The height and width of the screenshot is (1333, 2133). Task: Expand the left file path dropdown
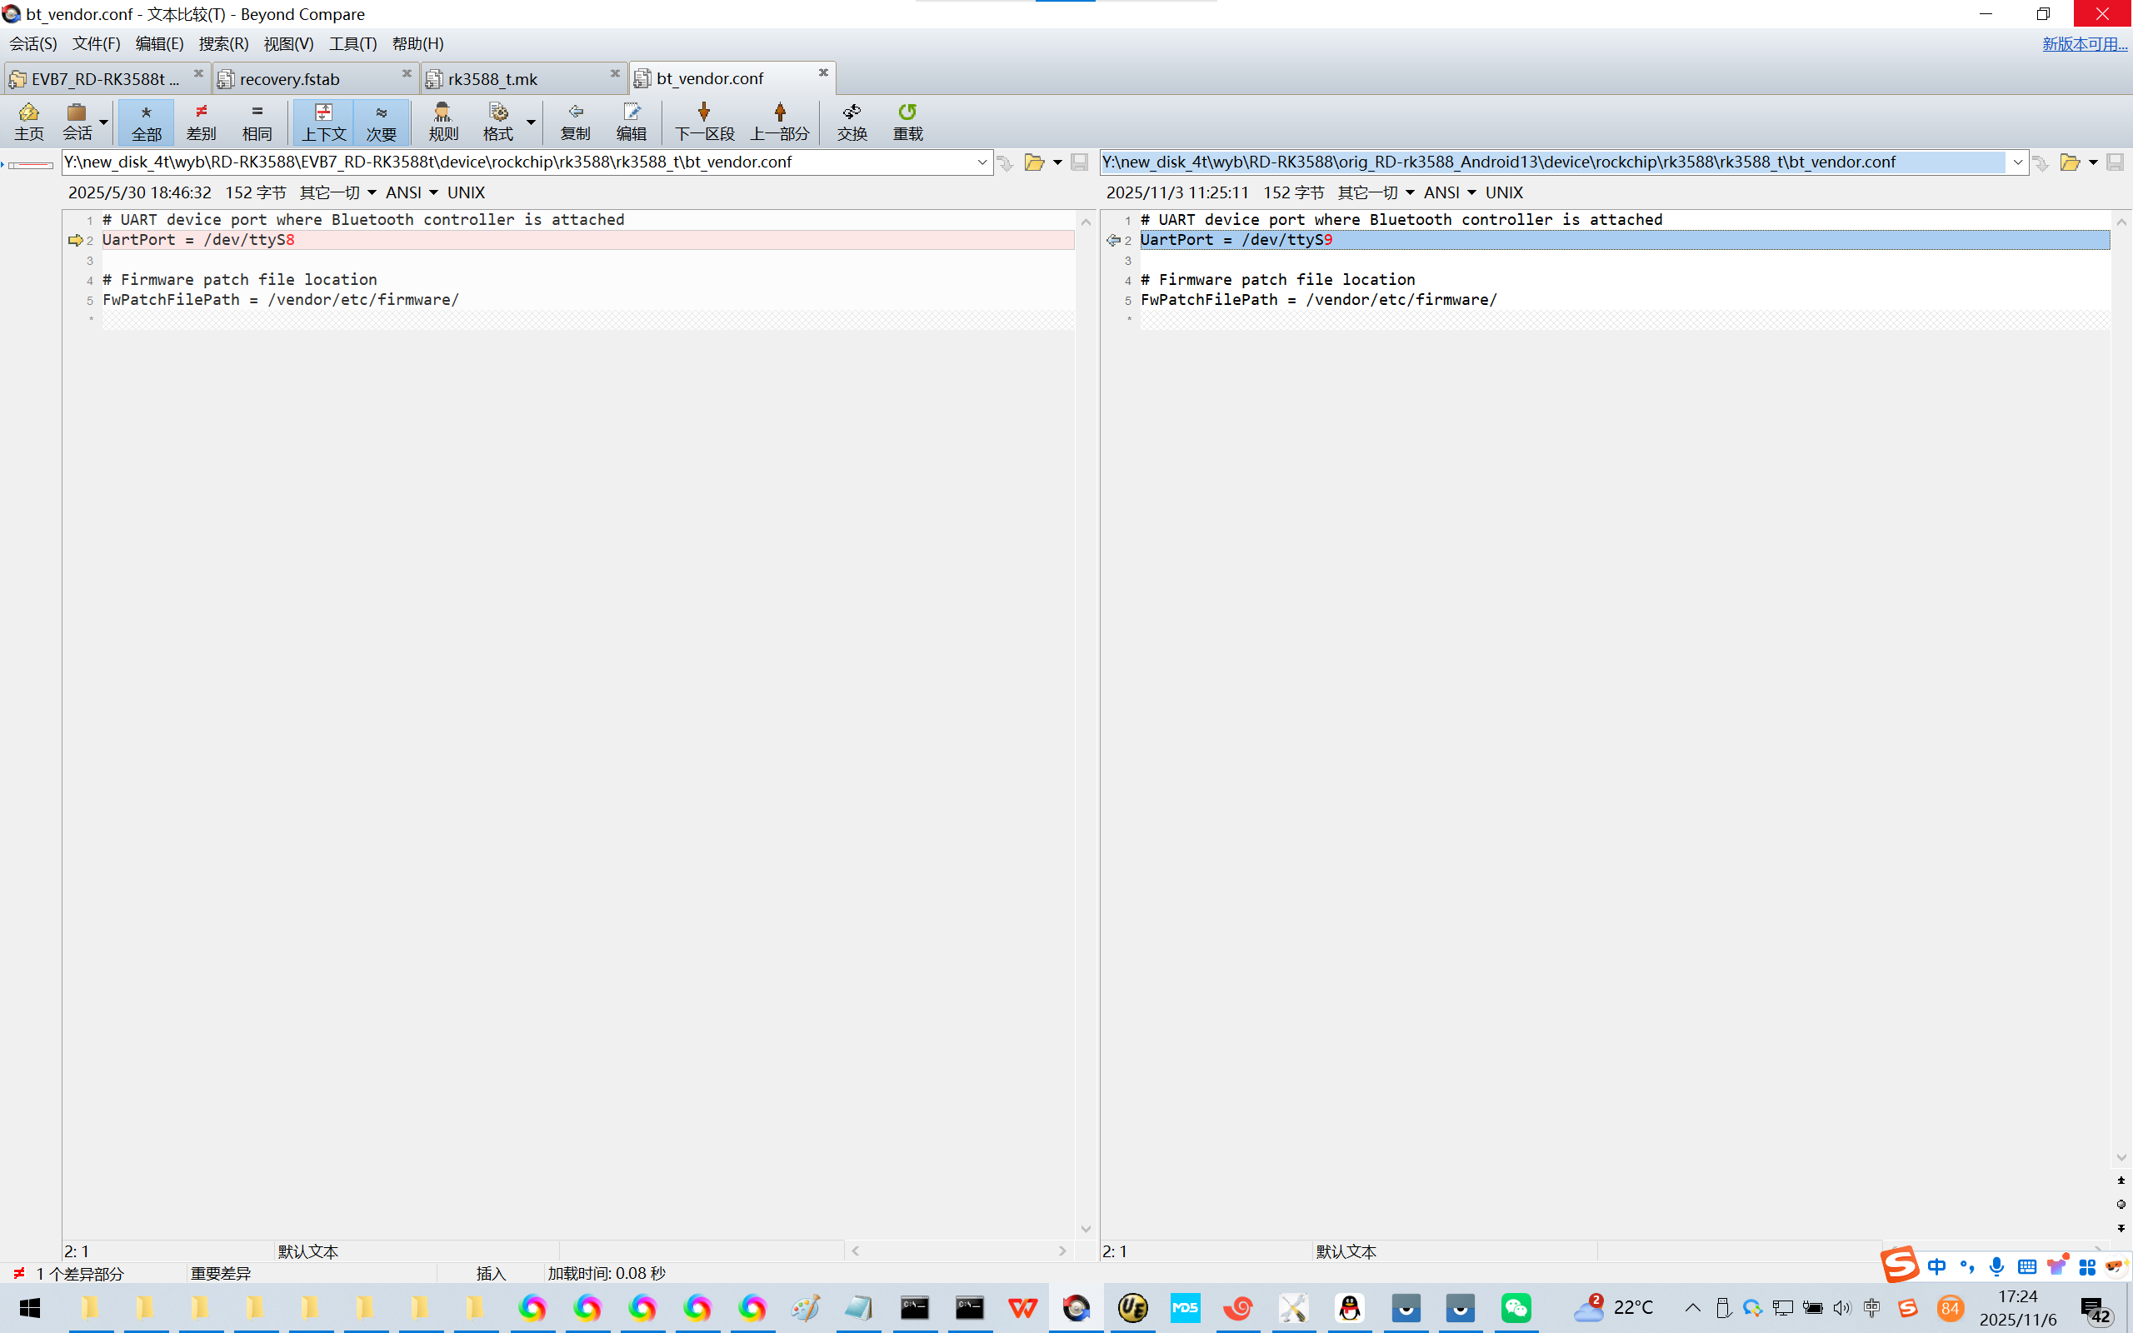(x=982, y=162)
